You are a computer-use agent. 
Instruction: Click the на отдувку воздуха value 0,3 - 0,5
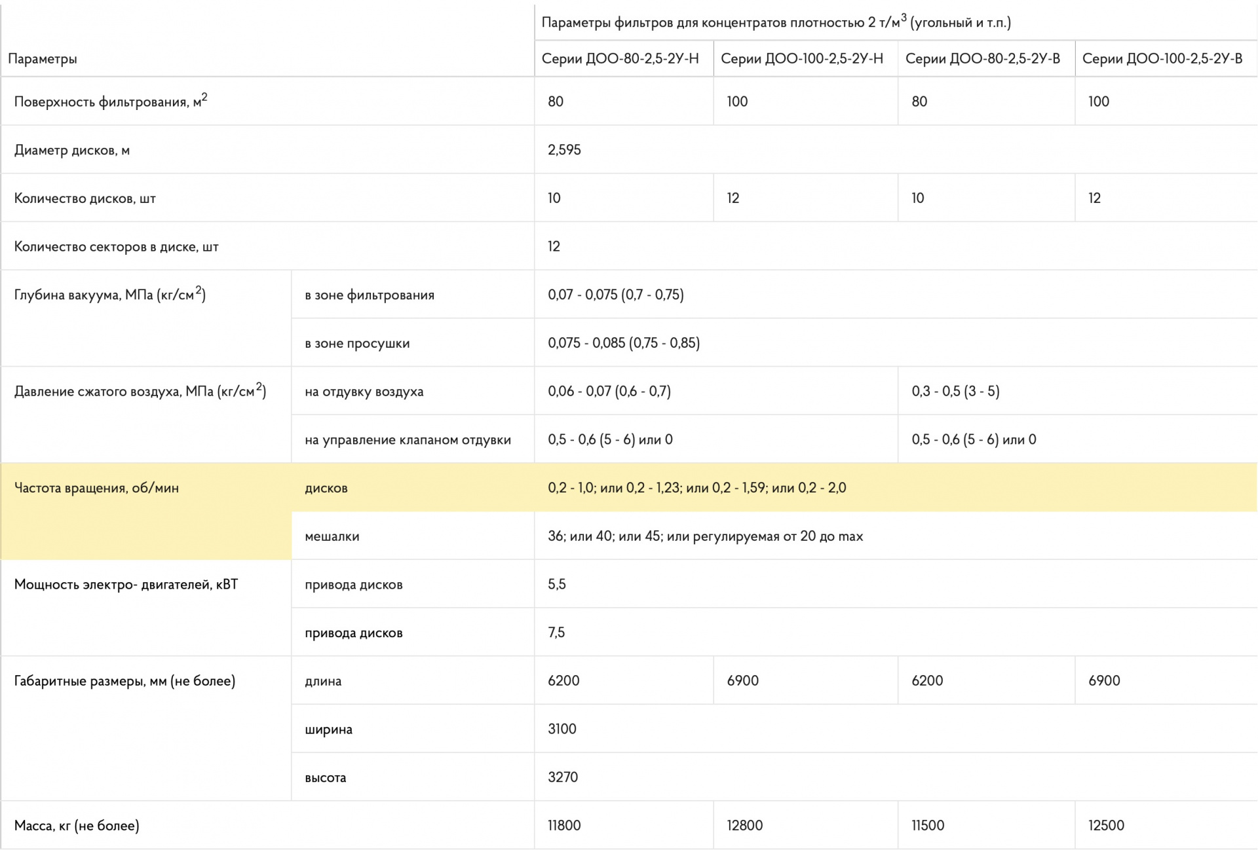pyautogui.click(x=955, y=392)
